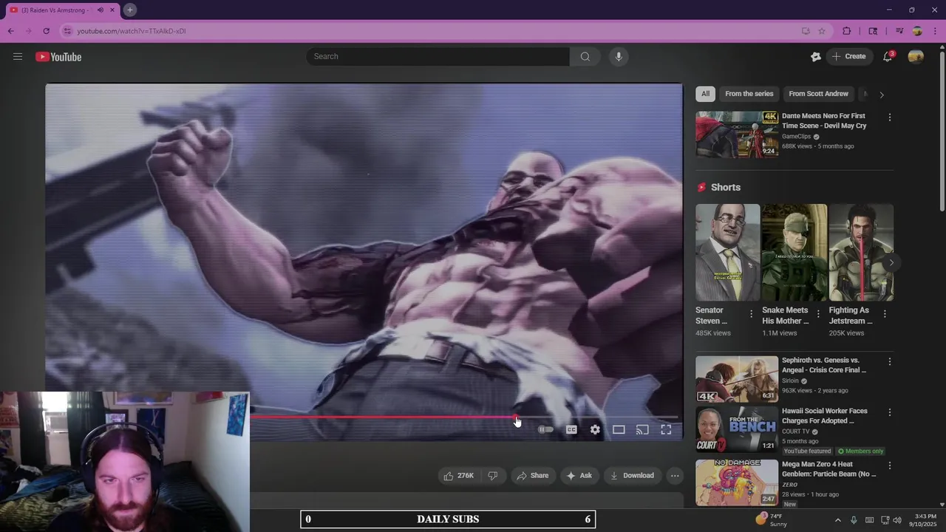Open Mega Man Zero 4 video thumbnail
The image size is (946, 532).
tap(737, 482)
